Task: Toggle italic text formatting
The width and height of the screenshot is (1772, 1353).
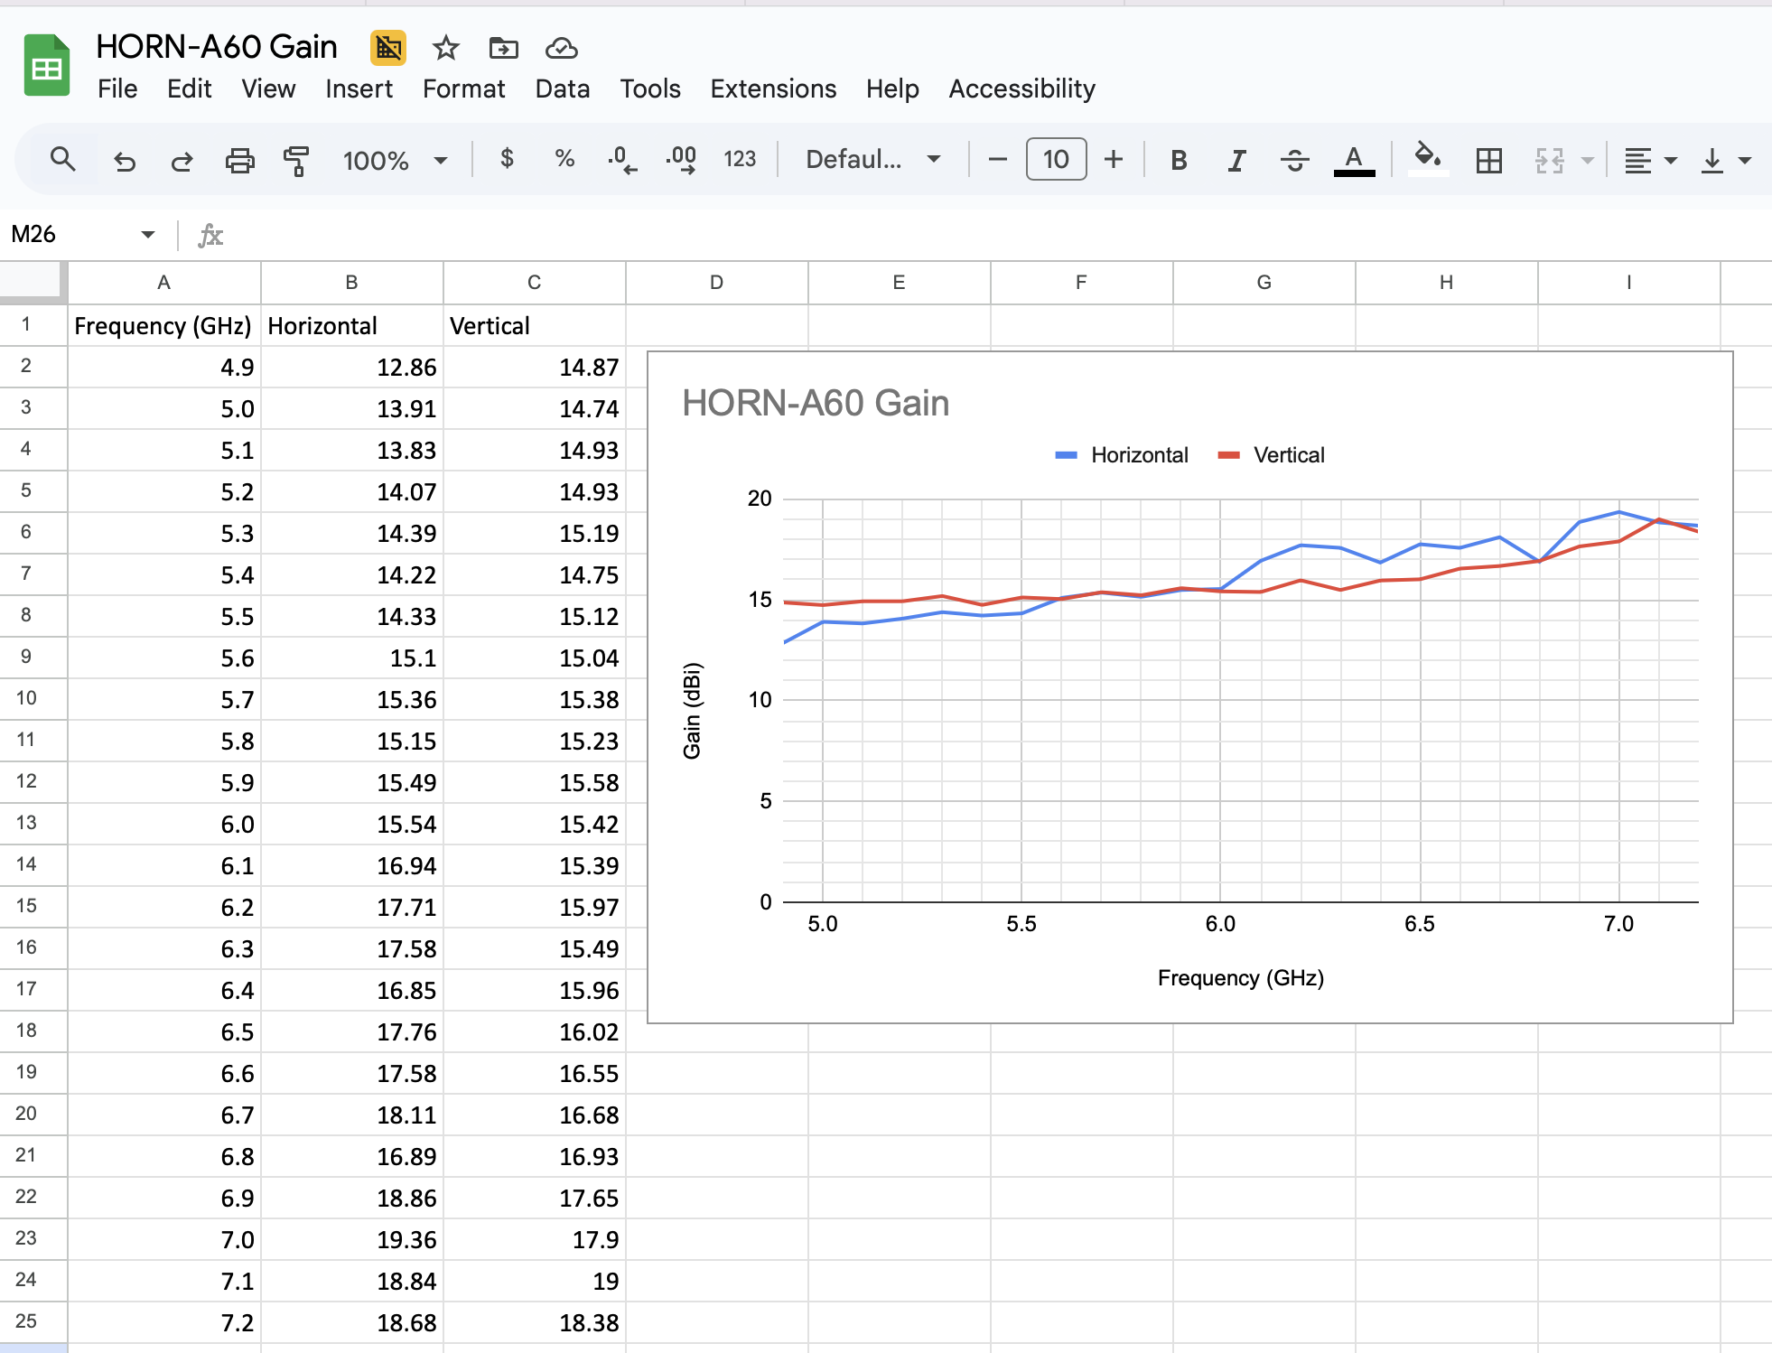Action: [x=1236, y=161]
